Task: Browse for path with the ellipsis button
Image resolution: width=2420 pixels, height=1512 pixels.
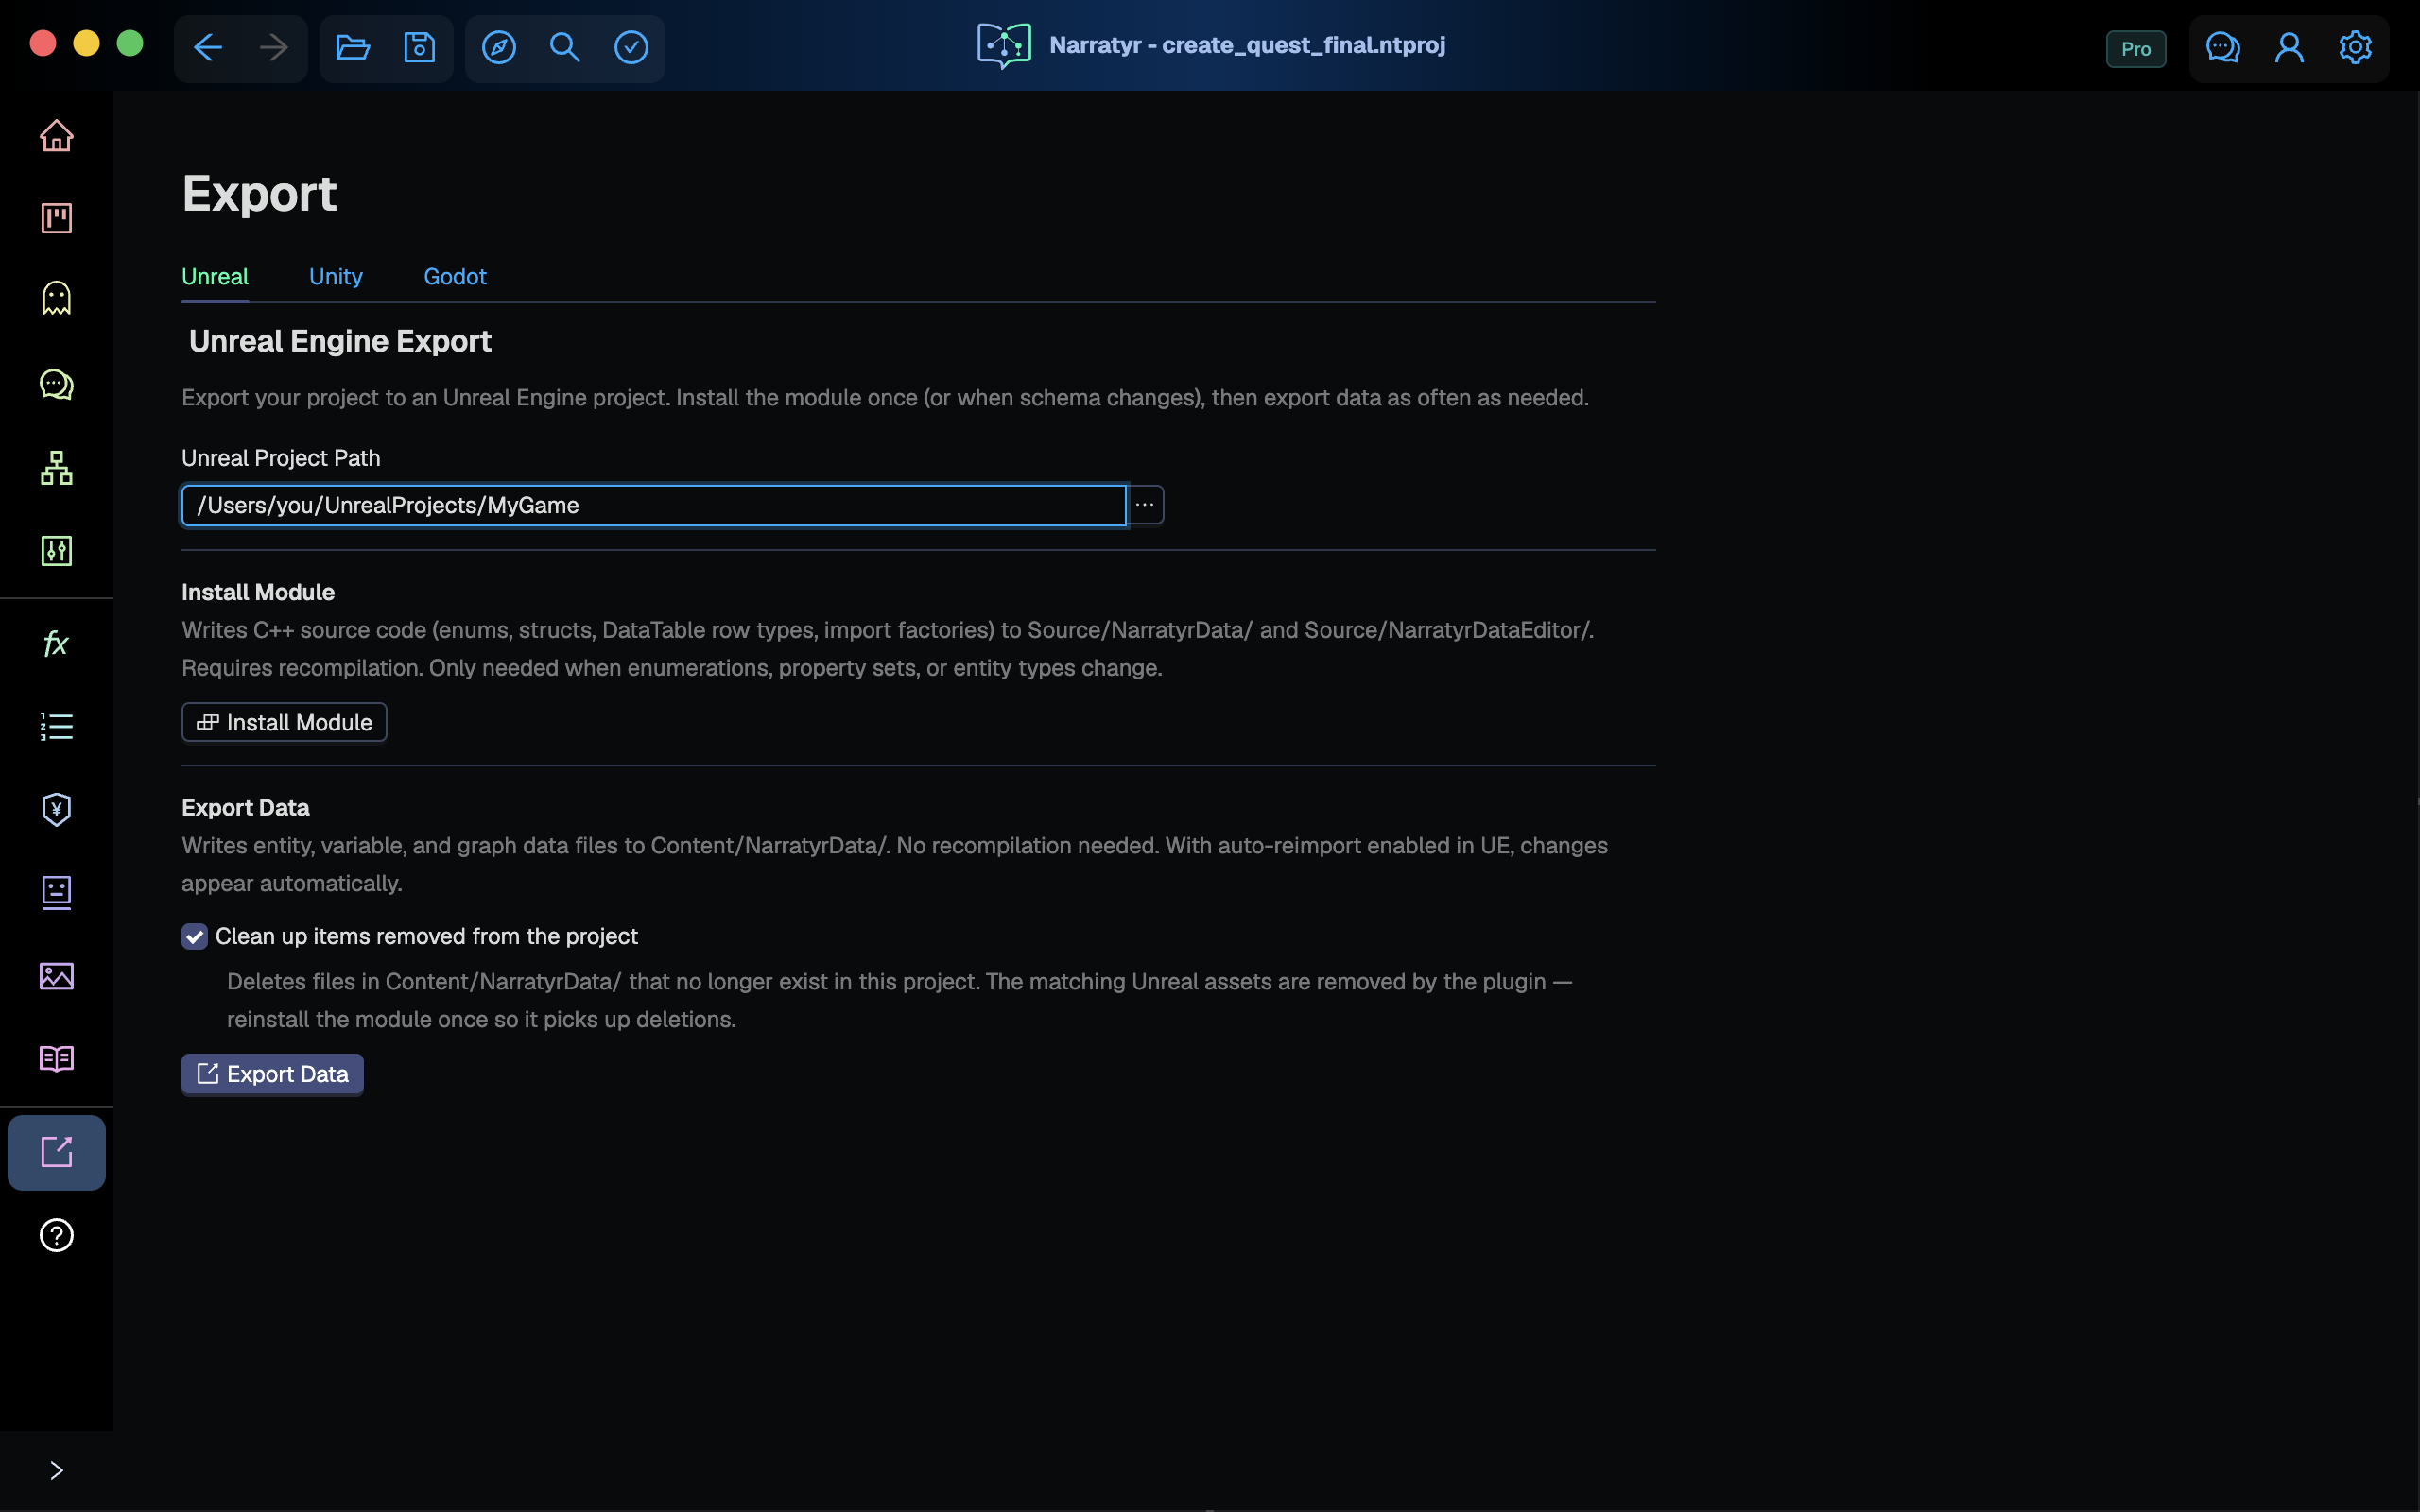Action: 1145,505
